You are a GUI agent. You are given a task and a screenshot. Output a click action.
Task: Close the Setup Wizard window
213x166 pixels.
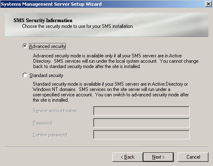[x=209, y=4]
